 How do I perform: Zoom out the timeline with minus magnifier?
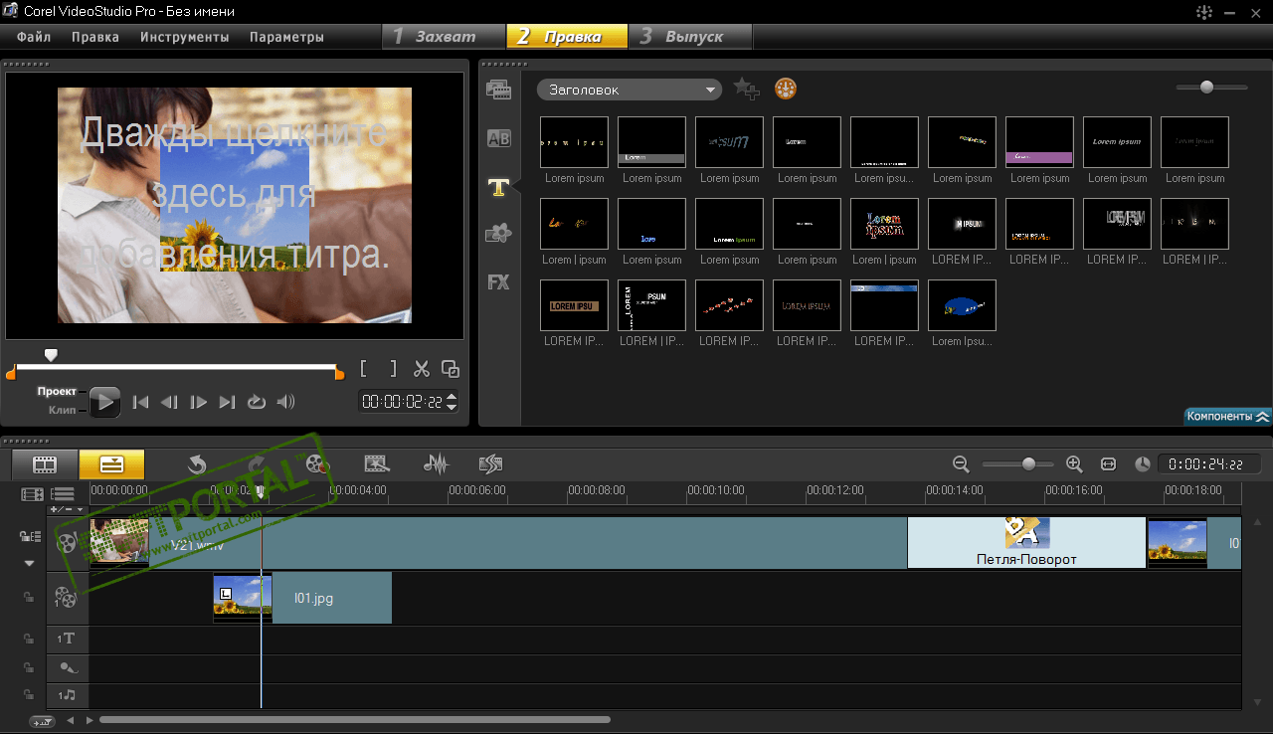[x=961, y=463]
